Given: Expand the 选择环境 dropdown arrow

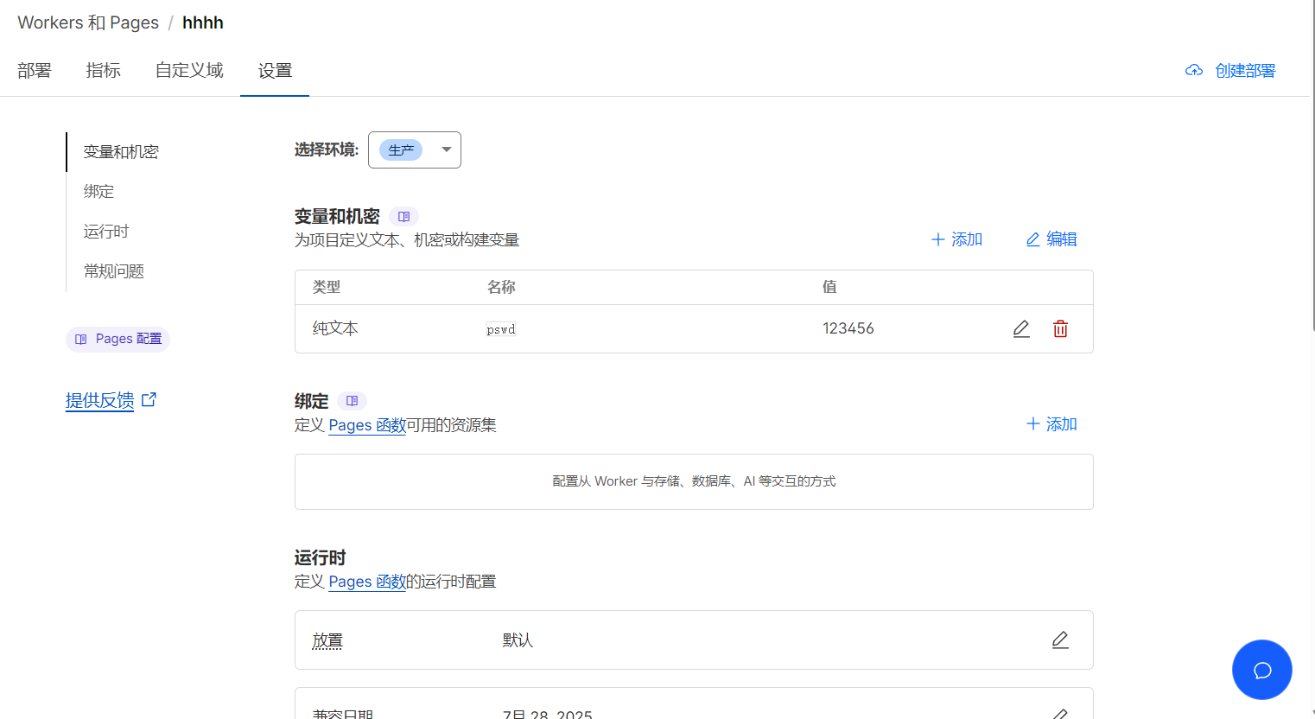Looking at the screenshot, I should 447,150.
